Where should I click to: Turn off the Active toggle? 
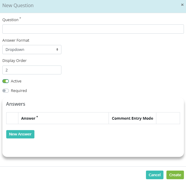point(6,81)
